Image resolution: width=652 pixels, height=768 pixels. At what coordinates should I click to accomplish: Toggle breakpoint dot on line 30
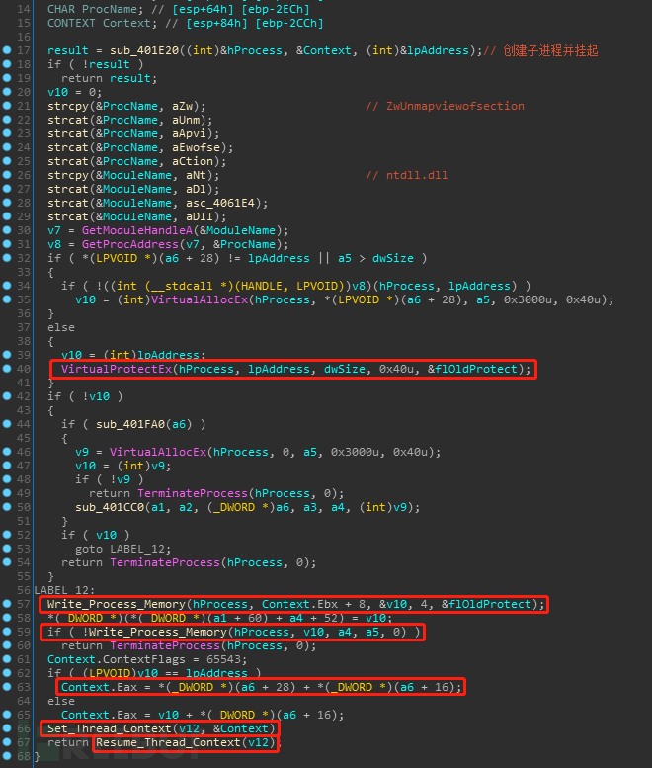[7, 229]
